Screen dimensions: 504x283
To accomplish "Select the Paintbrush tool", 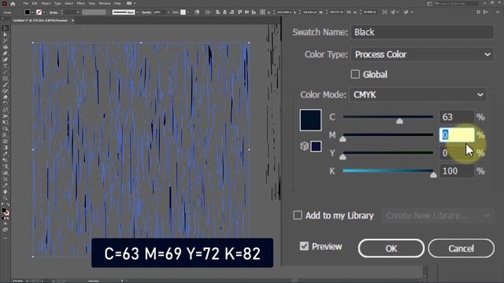I will pyautogui.click(x=5, y=85).
